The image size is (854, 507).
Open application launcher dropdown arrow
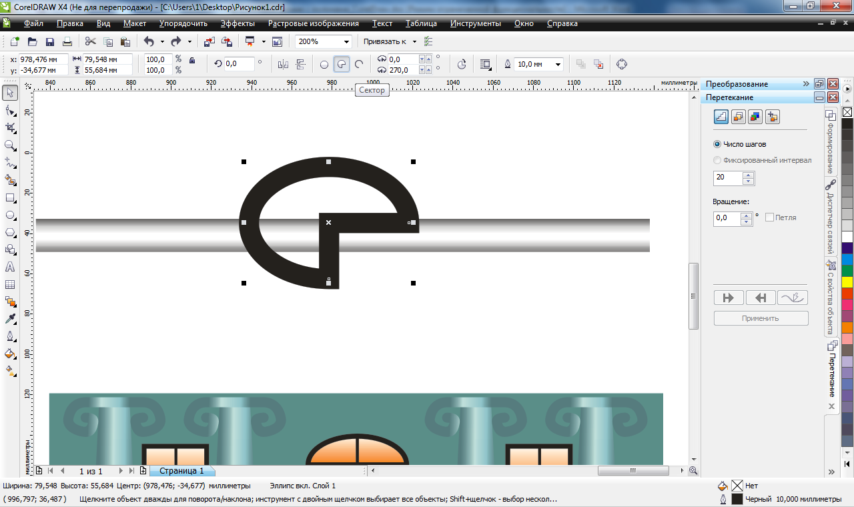pos(264,41)
